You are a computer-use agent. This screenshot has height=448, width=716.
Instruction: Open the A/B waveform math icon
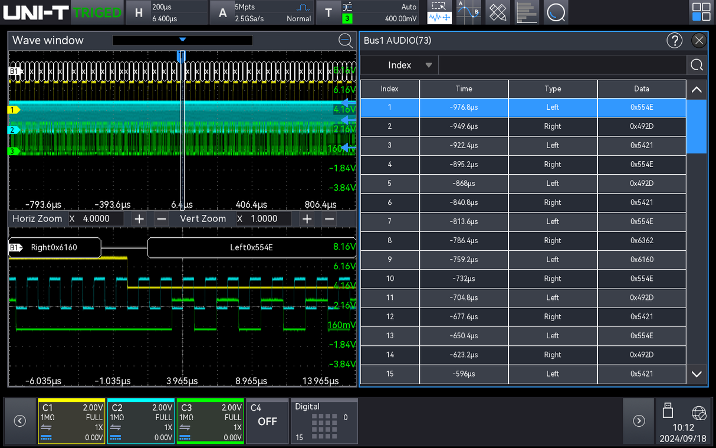[x=468, y=12]
